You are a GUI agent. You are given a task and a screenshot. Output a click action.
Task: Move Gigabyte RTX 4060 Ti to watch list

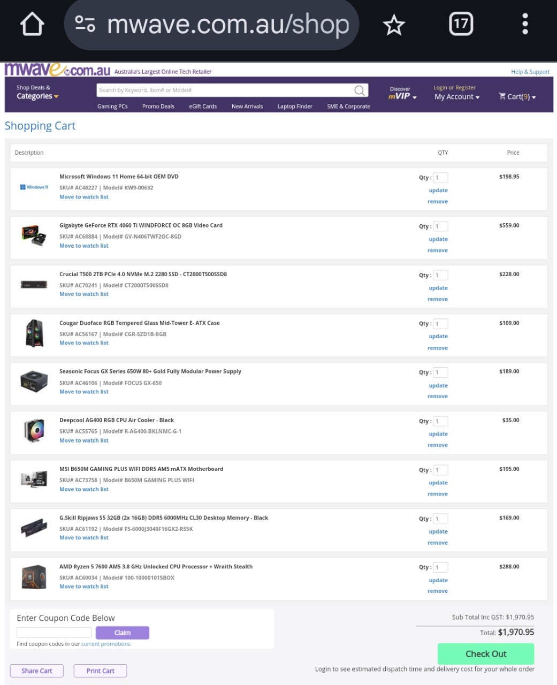[x=84, y=246]
